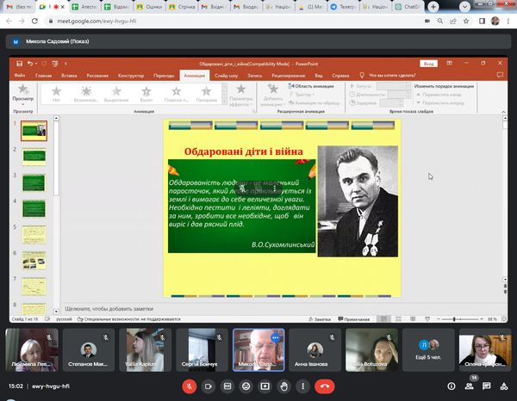This screenshot has width=517, height=401.
Task: Click the present screen icon
Action: click(265, 387)
